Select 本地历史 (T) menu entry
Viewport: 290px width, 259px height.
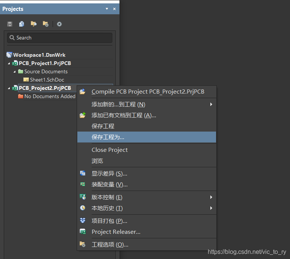pos(147,208)
